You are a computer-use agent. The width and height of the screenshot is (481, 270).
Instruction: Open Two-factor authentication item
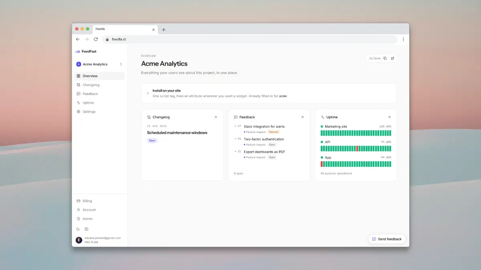click(x=264, y=139)
